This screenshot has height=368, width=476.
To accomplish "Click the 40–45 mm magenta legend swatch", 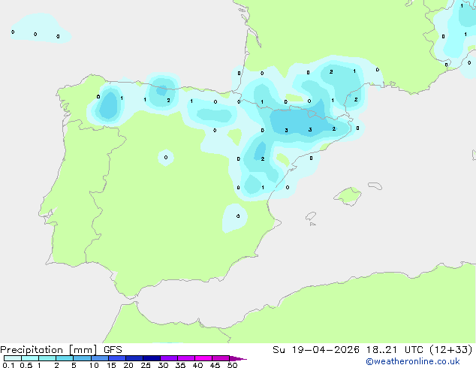I will (x=203, y=358).
